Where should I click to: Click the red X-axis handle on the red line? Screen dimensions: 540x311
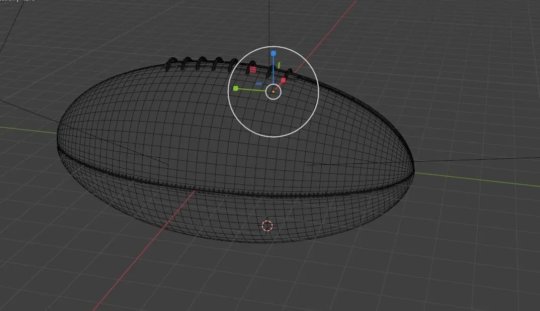click(283, 80)
